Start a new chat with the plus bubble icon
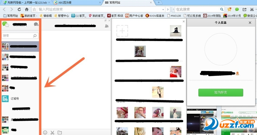Viewport: 257px width, 135px height. coord(36,25)
